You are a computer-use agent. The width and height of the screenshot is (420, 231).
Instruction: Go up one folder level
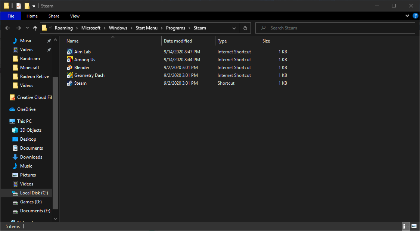tap(35, 28)
